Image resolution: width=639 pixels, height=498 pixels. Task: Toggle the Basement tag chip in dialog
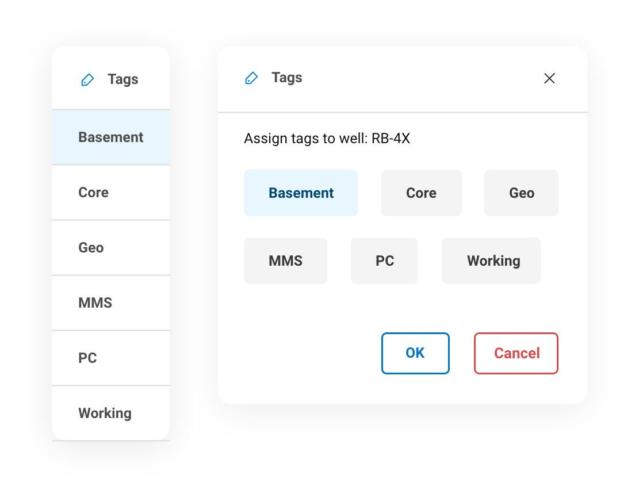point(301,193)
